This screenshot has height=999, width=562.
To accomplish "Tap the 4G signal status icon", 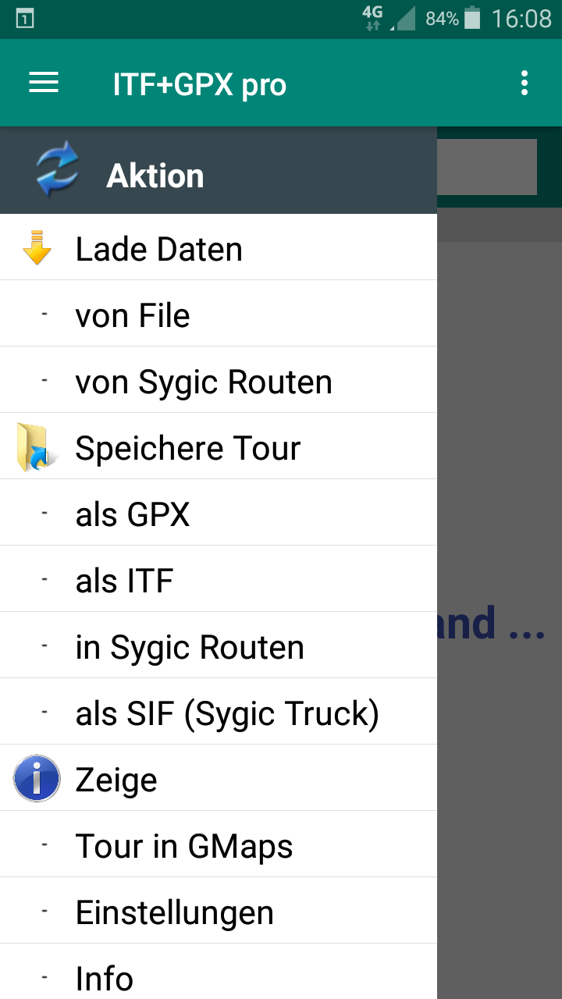I will (x=373, y=18).
